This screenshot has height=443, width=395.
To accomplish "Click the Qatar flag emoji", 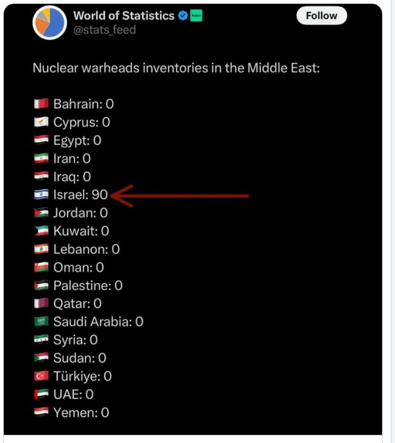I will tap(41, 304).
